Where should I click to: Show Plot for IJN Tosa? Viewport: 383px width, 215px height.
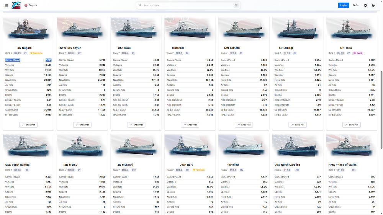tap(352, 125)
